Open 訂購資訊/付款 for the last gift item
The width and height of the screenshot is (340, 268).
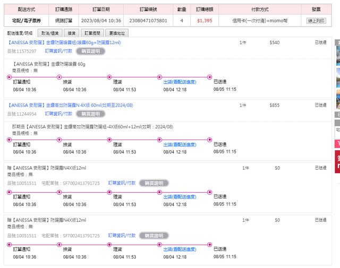pyautogui.click(x=122, y=235)
